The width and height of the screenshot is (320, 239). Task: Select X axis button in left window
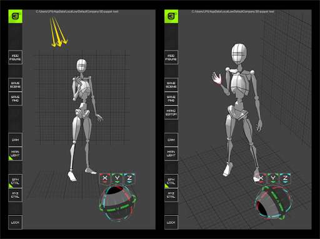click(x=105, y=178)
